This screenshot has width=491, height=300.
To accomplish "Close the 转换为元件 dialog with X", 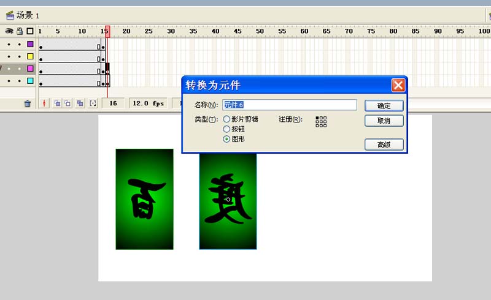I will [398, 85].
